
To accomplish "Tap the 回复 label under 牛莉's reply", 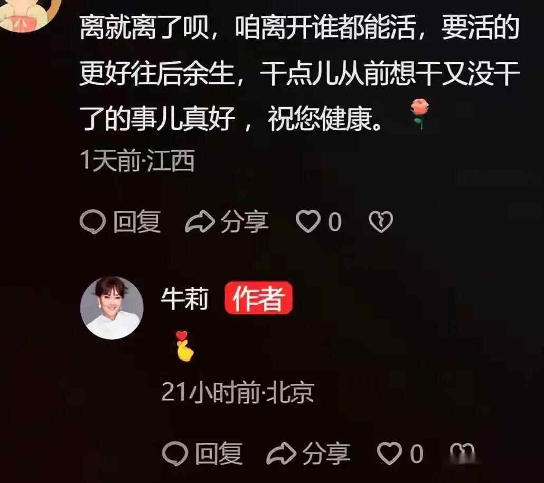I will (x=219, y=453).
